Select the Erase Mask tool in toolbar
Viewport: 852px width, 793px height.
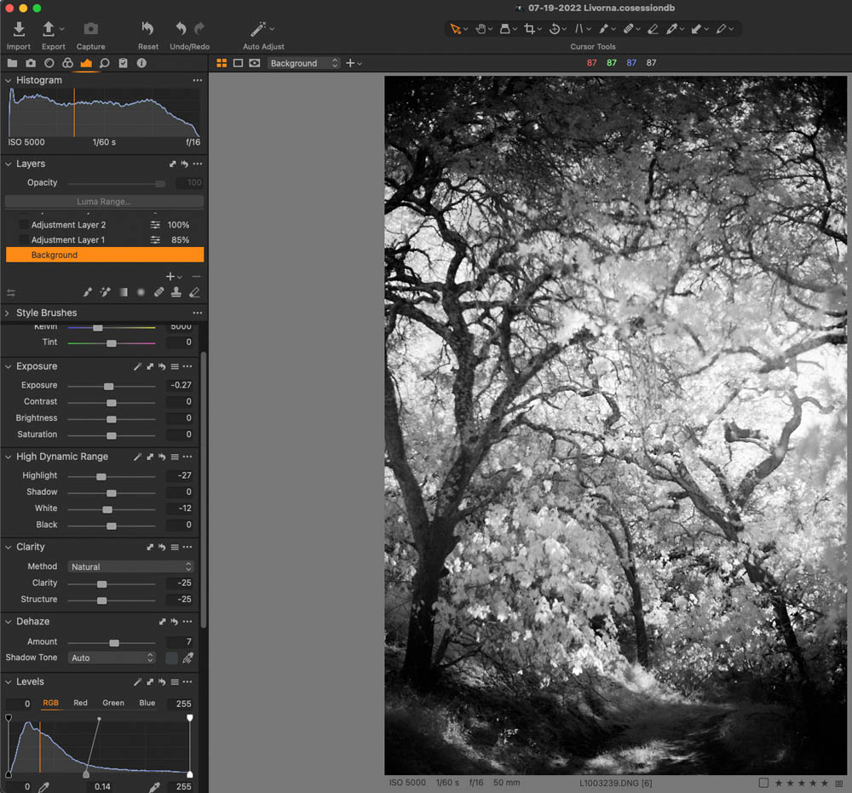[x=653, y=29]
